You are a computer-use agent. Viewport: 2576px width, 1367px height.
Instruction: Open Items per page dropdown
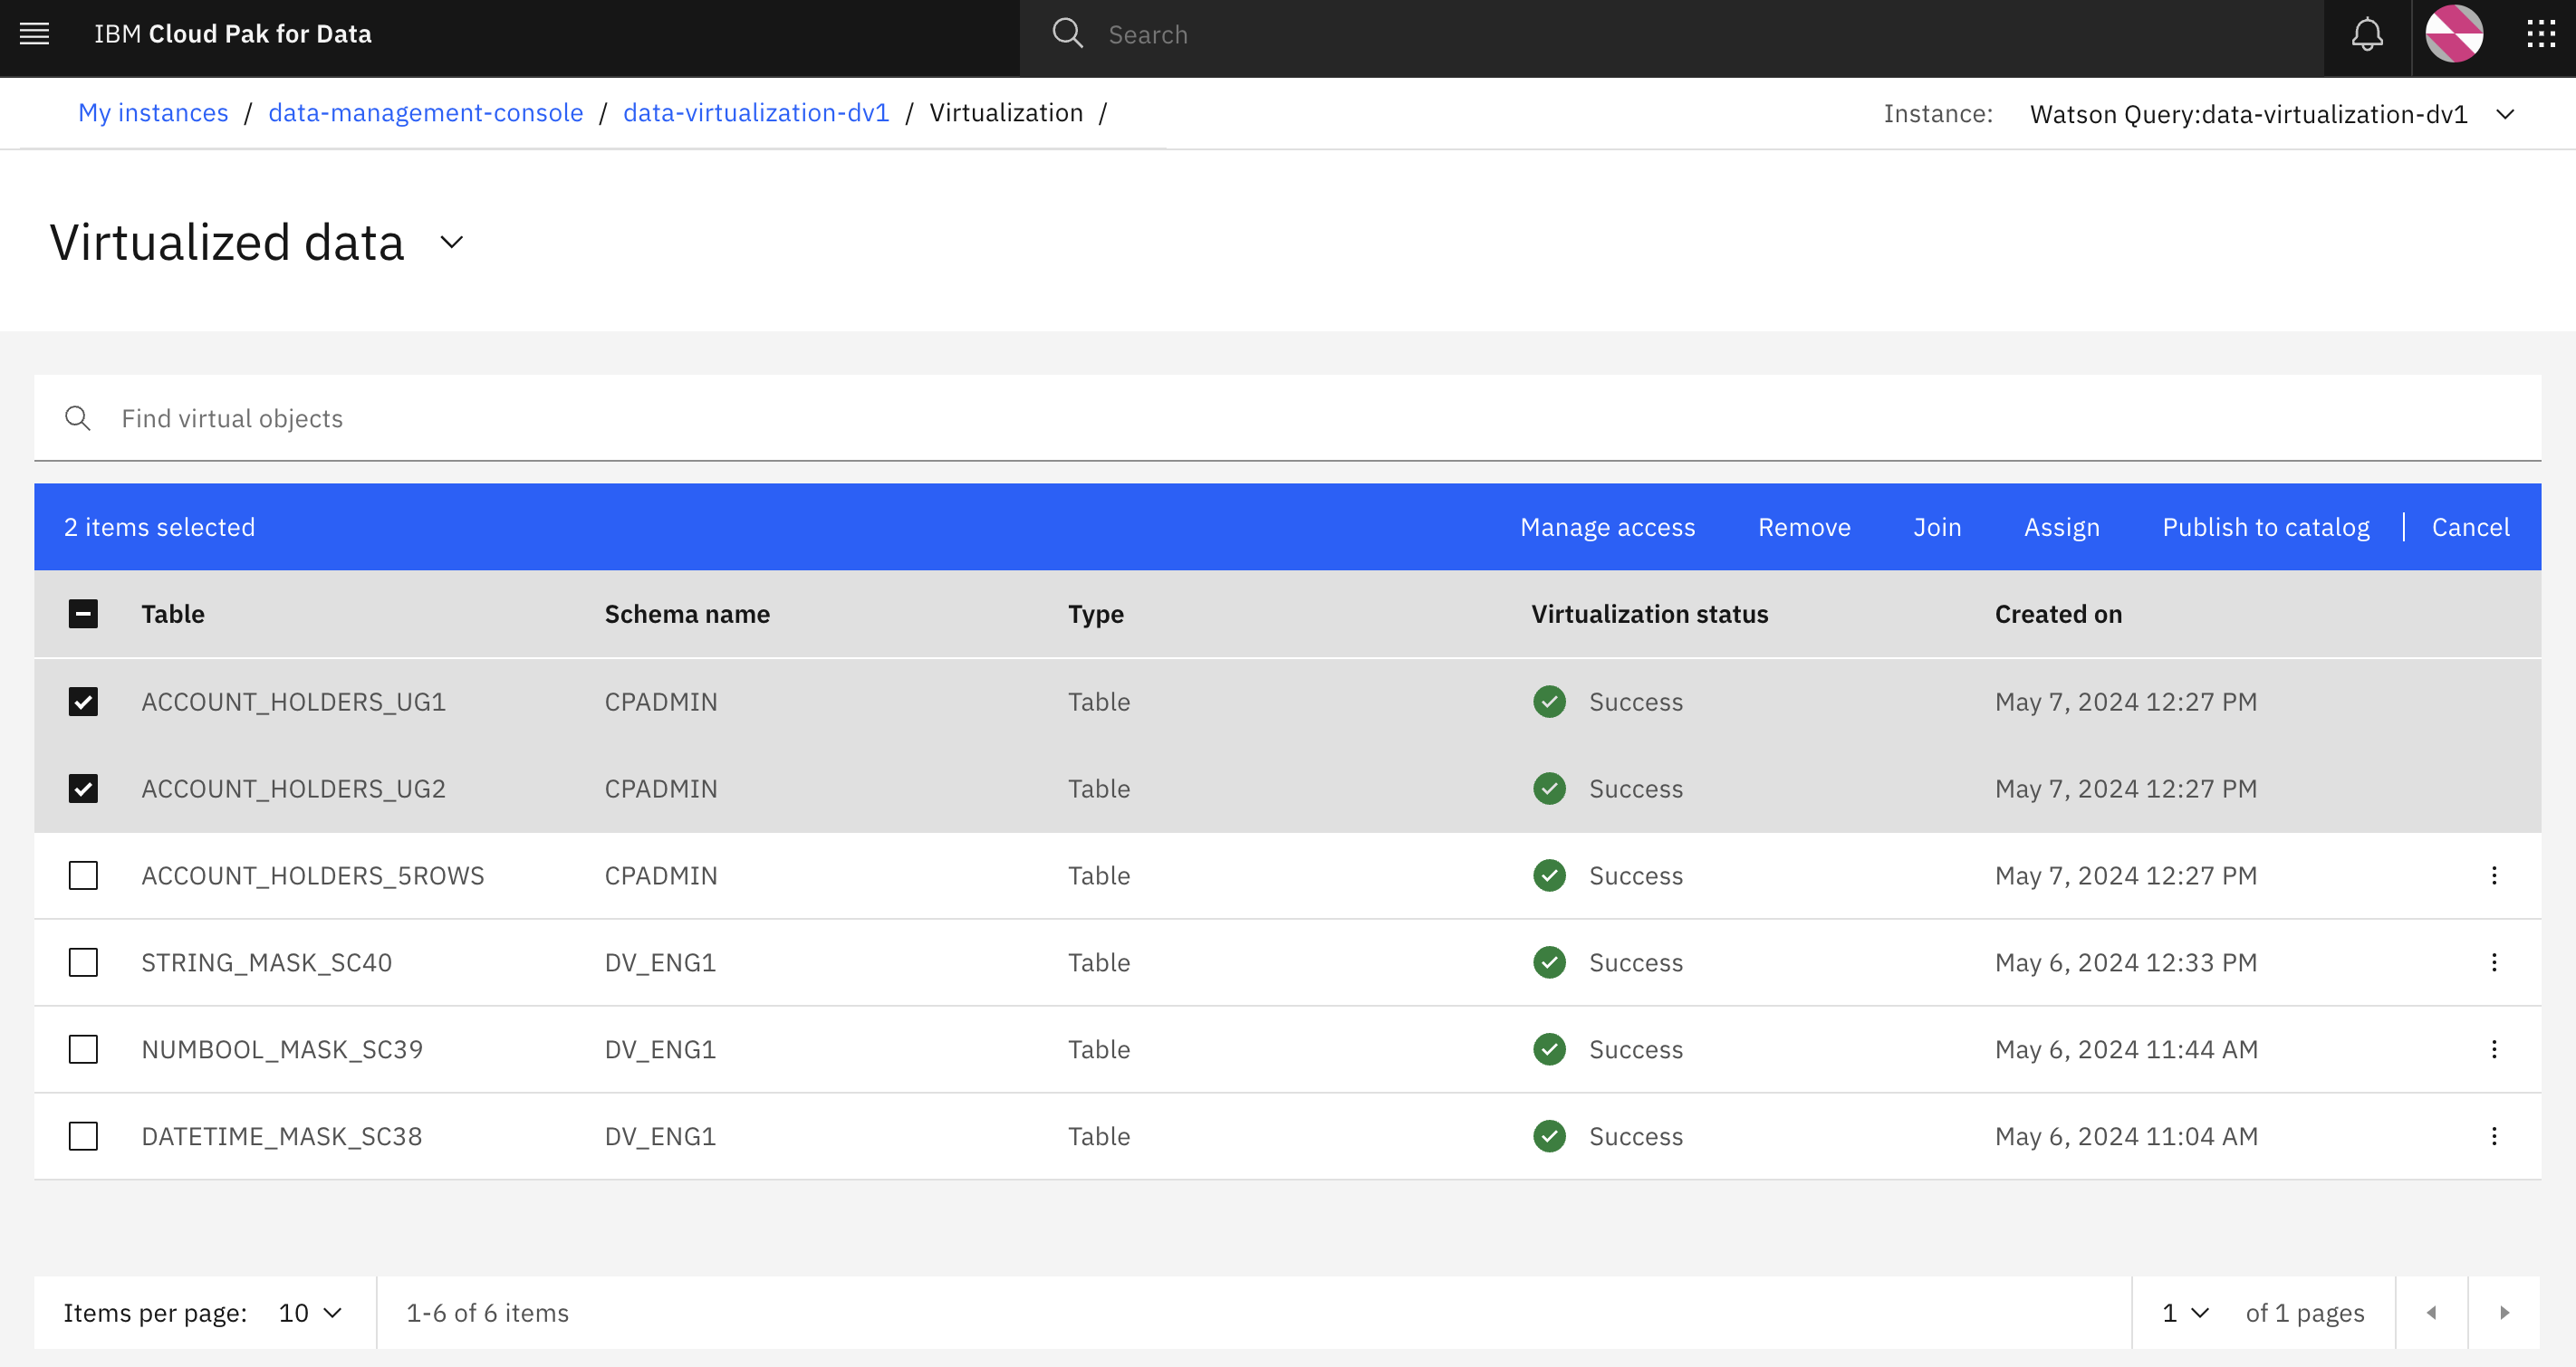311,1313
